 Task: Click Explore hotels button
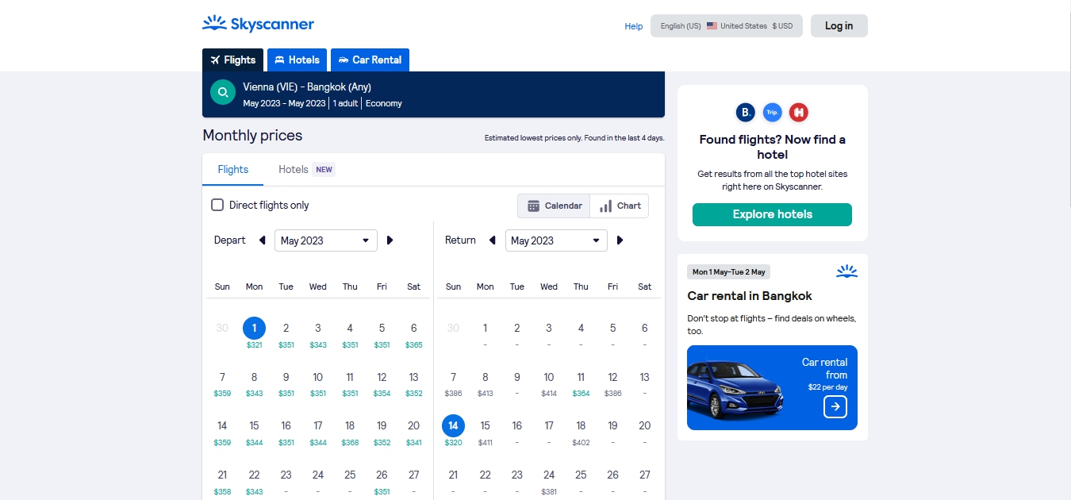(772, 214)
